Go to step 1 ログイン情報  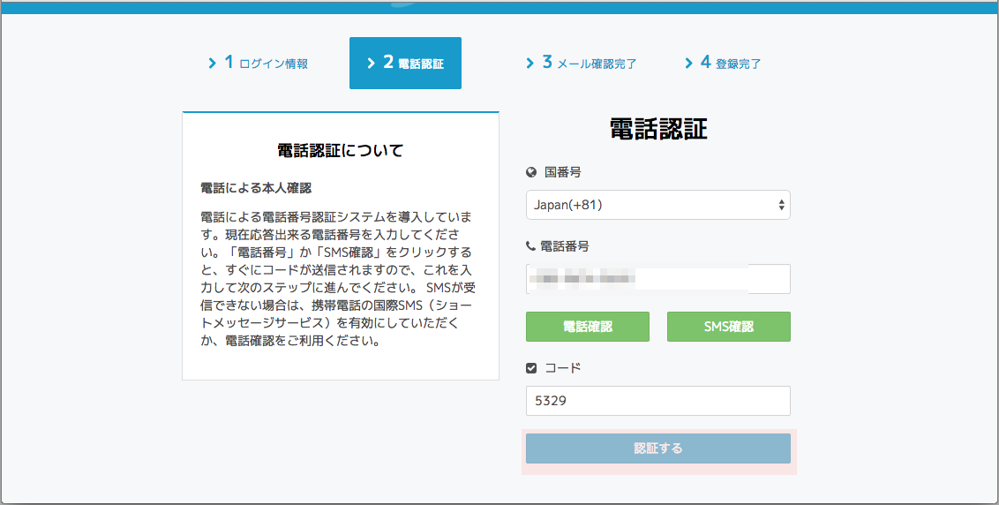[258, 63]
